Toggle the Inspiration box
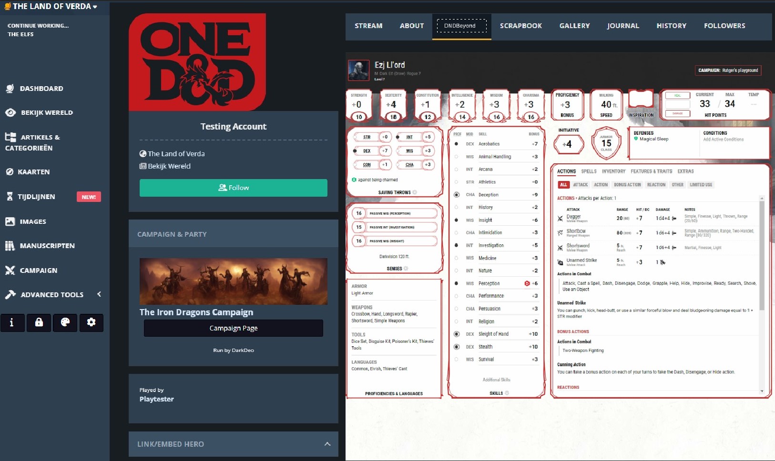This screenshot has height=461, width=775. tap(641, 100)
